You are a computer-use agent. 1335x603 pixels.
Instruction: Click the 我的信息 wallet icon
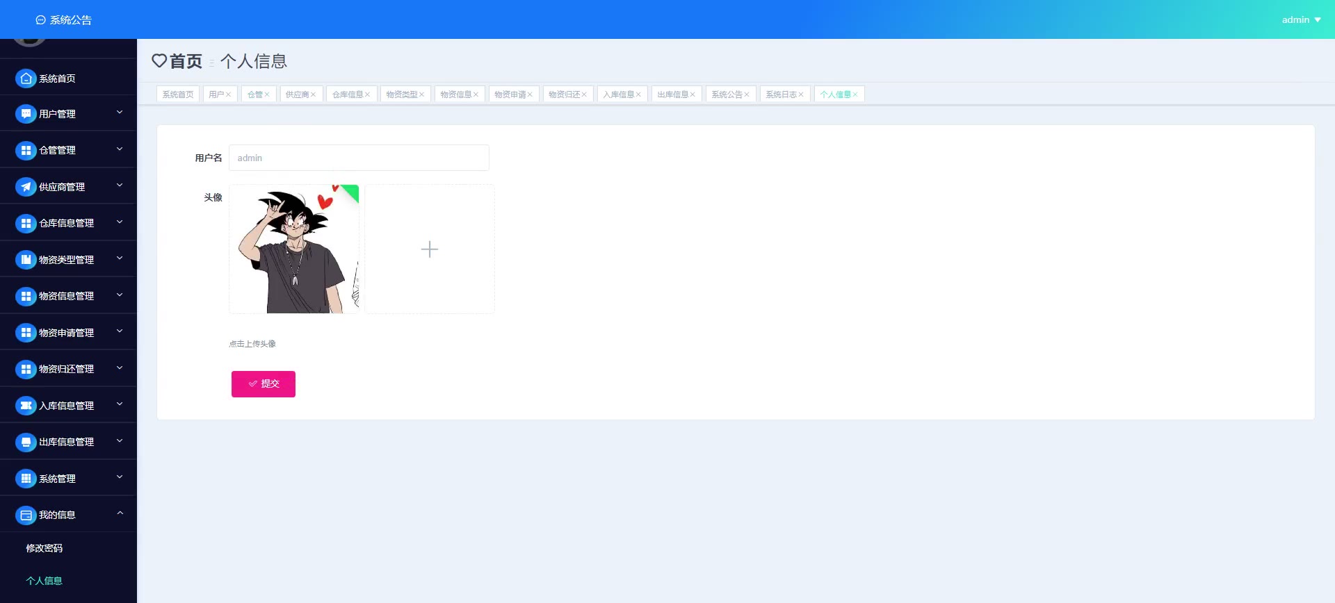point(26,515)
